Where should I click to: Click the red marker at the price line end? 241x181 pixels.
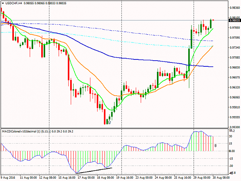click(x=213, y=20)
